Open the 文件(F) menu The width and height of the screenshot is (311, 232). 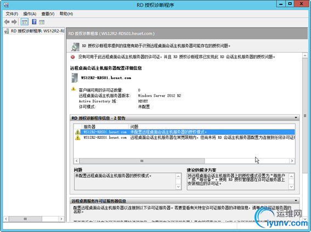[12, 14]
